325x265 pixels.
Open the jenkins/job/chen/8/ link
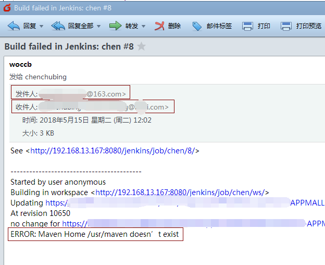pos(113,151)
